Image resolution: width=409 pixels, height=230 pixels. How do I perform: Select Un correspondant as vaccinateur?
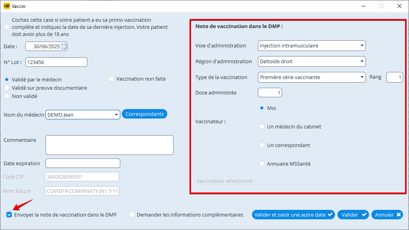coord(261,145)
